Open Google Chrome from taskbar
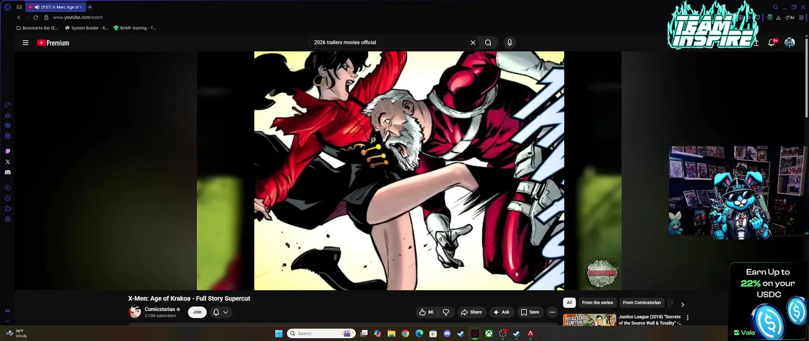The width and height of the screenshot is (809, 341). pyautogui.click(x=405, y=333)
